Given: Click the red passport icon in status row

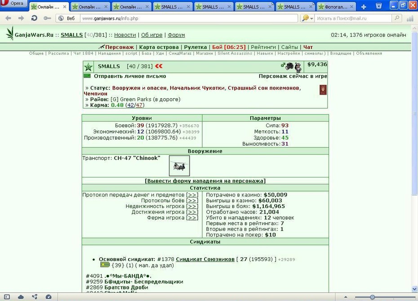Looking at the screenshot, I should [323, 90].
